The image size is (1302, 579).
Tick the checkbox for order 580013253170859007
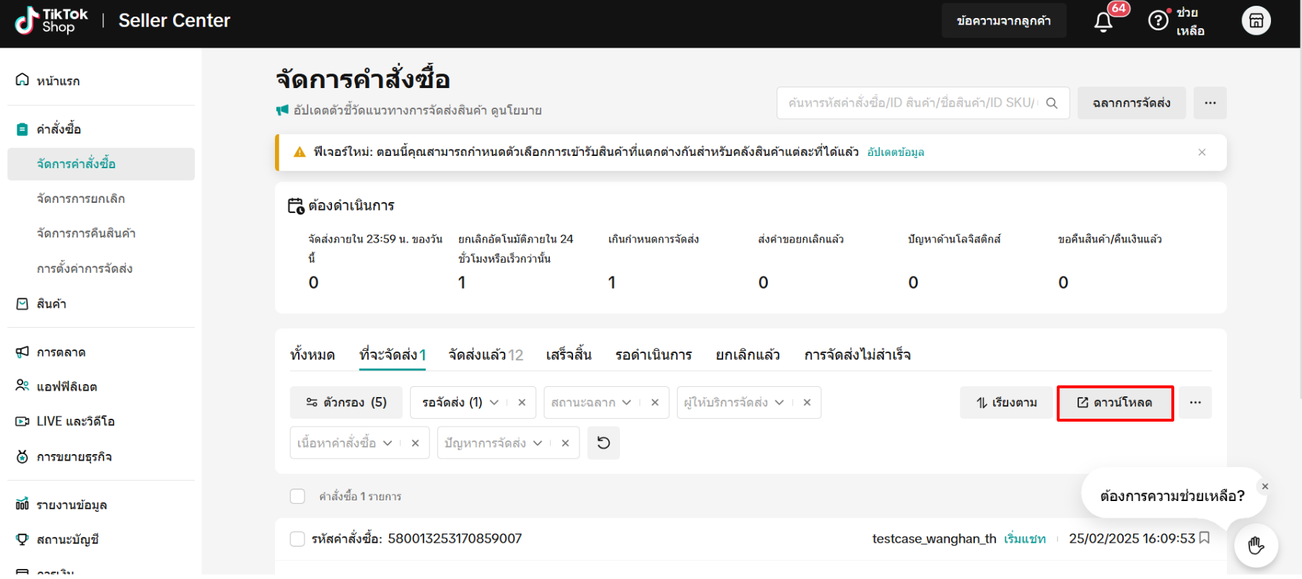pos(297,539)
